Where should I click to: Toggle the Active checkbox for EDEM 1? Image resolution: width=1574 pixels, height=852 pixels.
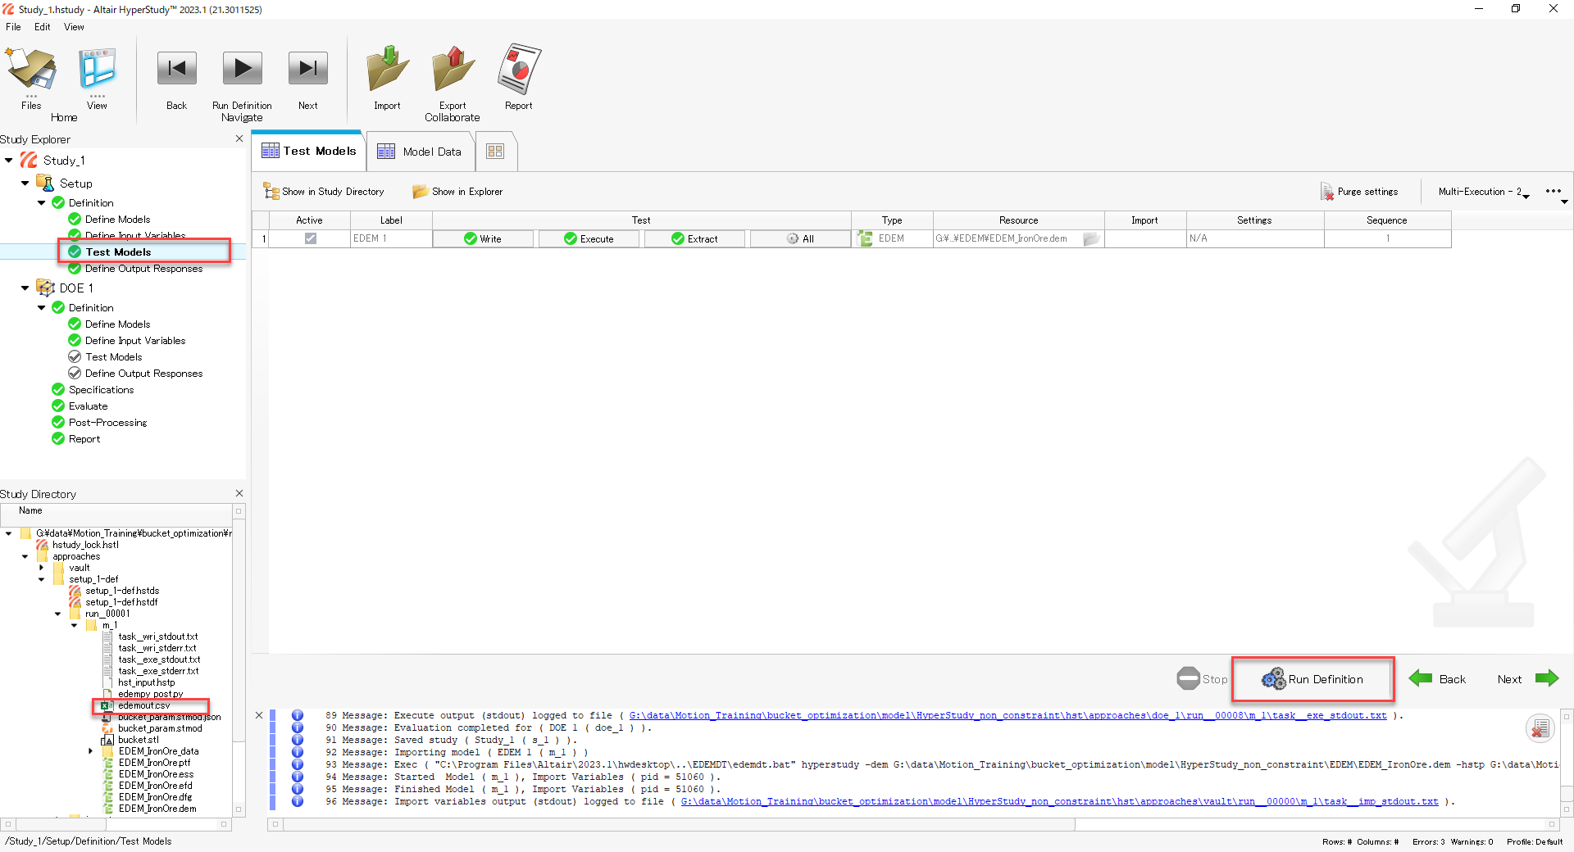(x=310, y=238)
